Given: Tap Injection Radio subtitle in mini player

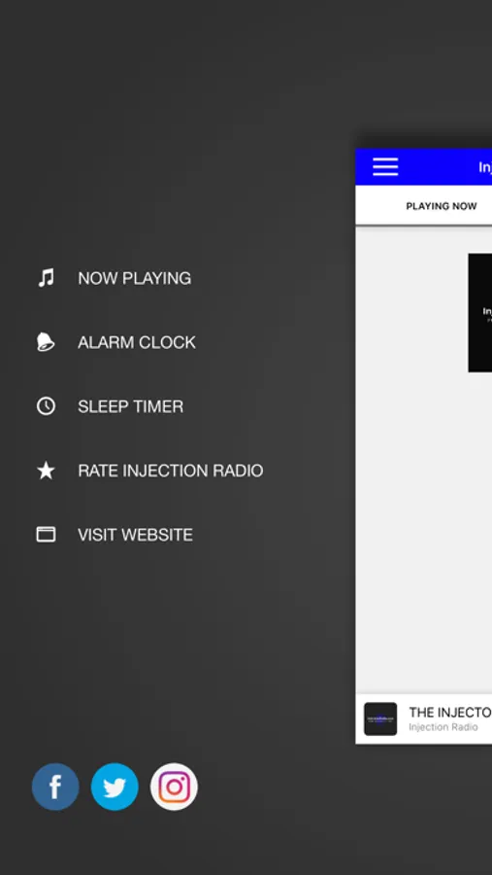Looking at the screenshot, I should coord(443,726).
